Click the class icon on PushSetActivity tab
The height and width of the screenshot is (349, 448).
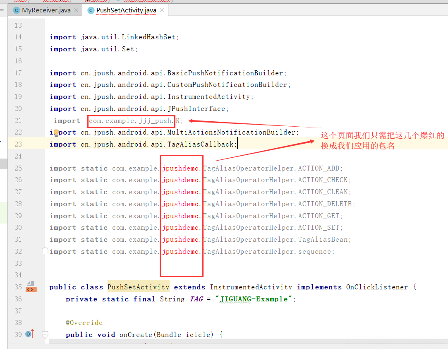pyautogui.click(x=91, y=11)
